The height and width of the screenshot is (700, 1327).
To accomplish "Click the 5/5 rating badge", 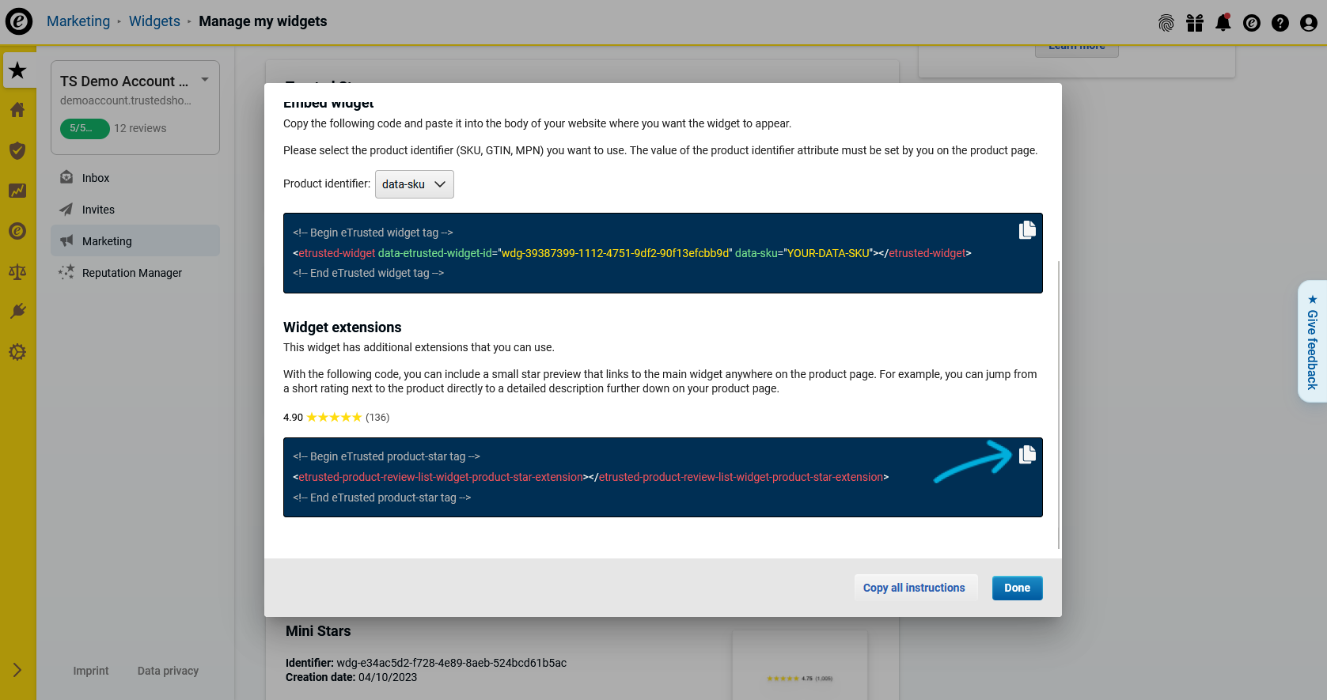I will point(85,128).
